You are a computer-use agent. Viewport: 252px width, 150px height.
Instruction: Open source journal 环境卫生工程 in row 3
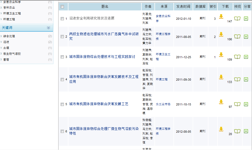[163, 57]
